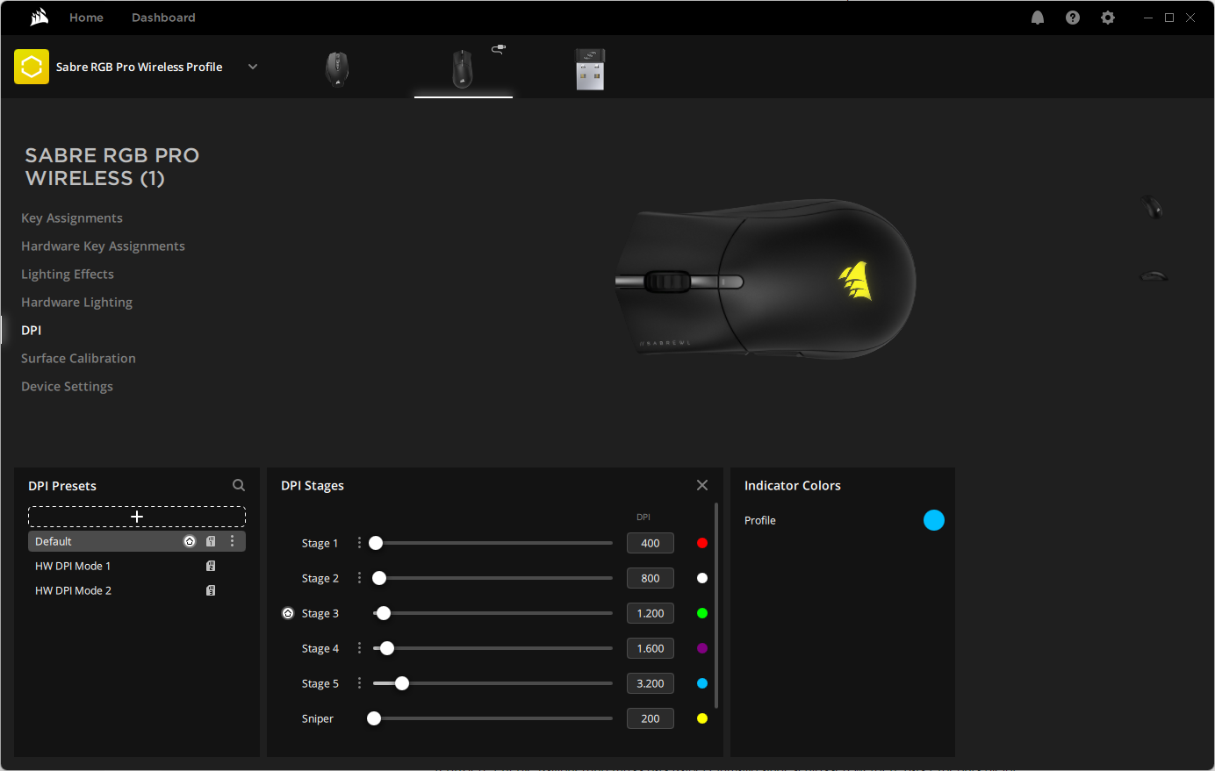The height and width of the screenshot is (771, 1215).
Task: Click the default home icon on Default preset
Action: 190,541
